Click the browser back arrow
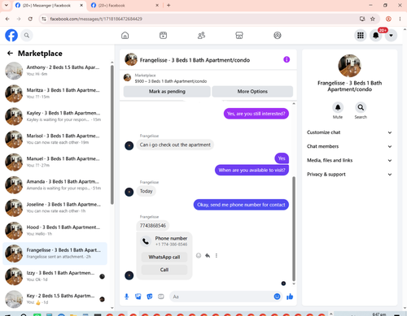The height and width of the screenshot is (316, 407). (x=7, y=19)
